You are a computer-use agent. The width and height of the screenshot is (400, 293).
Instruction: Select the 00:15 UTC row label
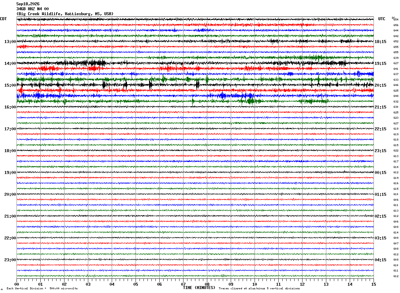tap(380, 172)
